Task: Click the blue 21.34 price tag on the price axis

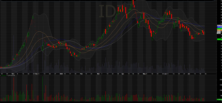Action: [x=219, y=27]
